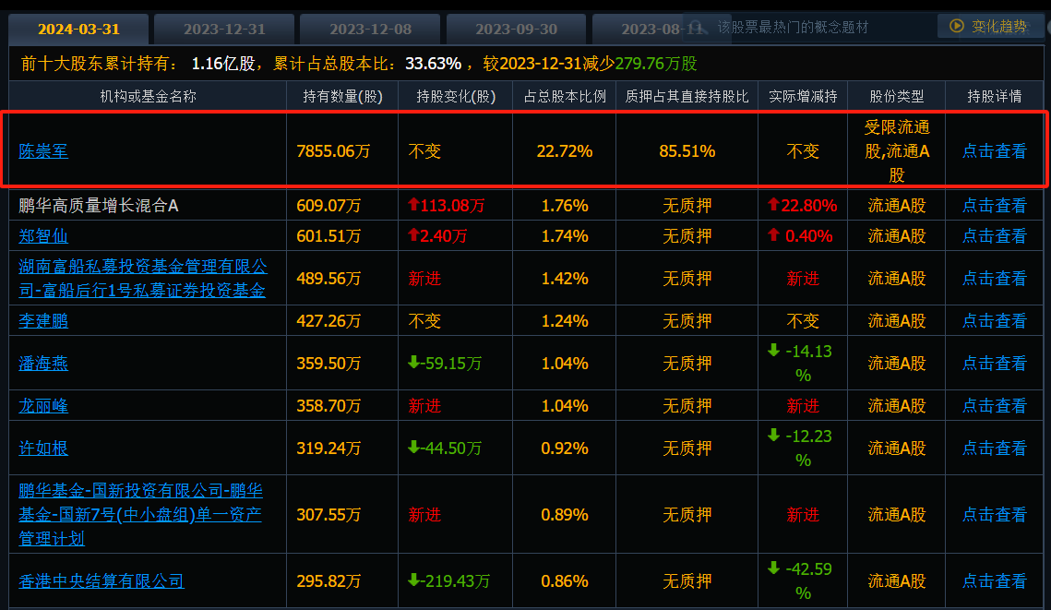Click 点击查看 for 鹏华基金-国新7号 row
1051x610 pixels.
tap(994, 514)
